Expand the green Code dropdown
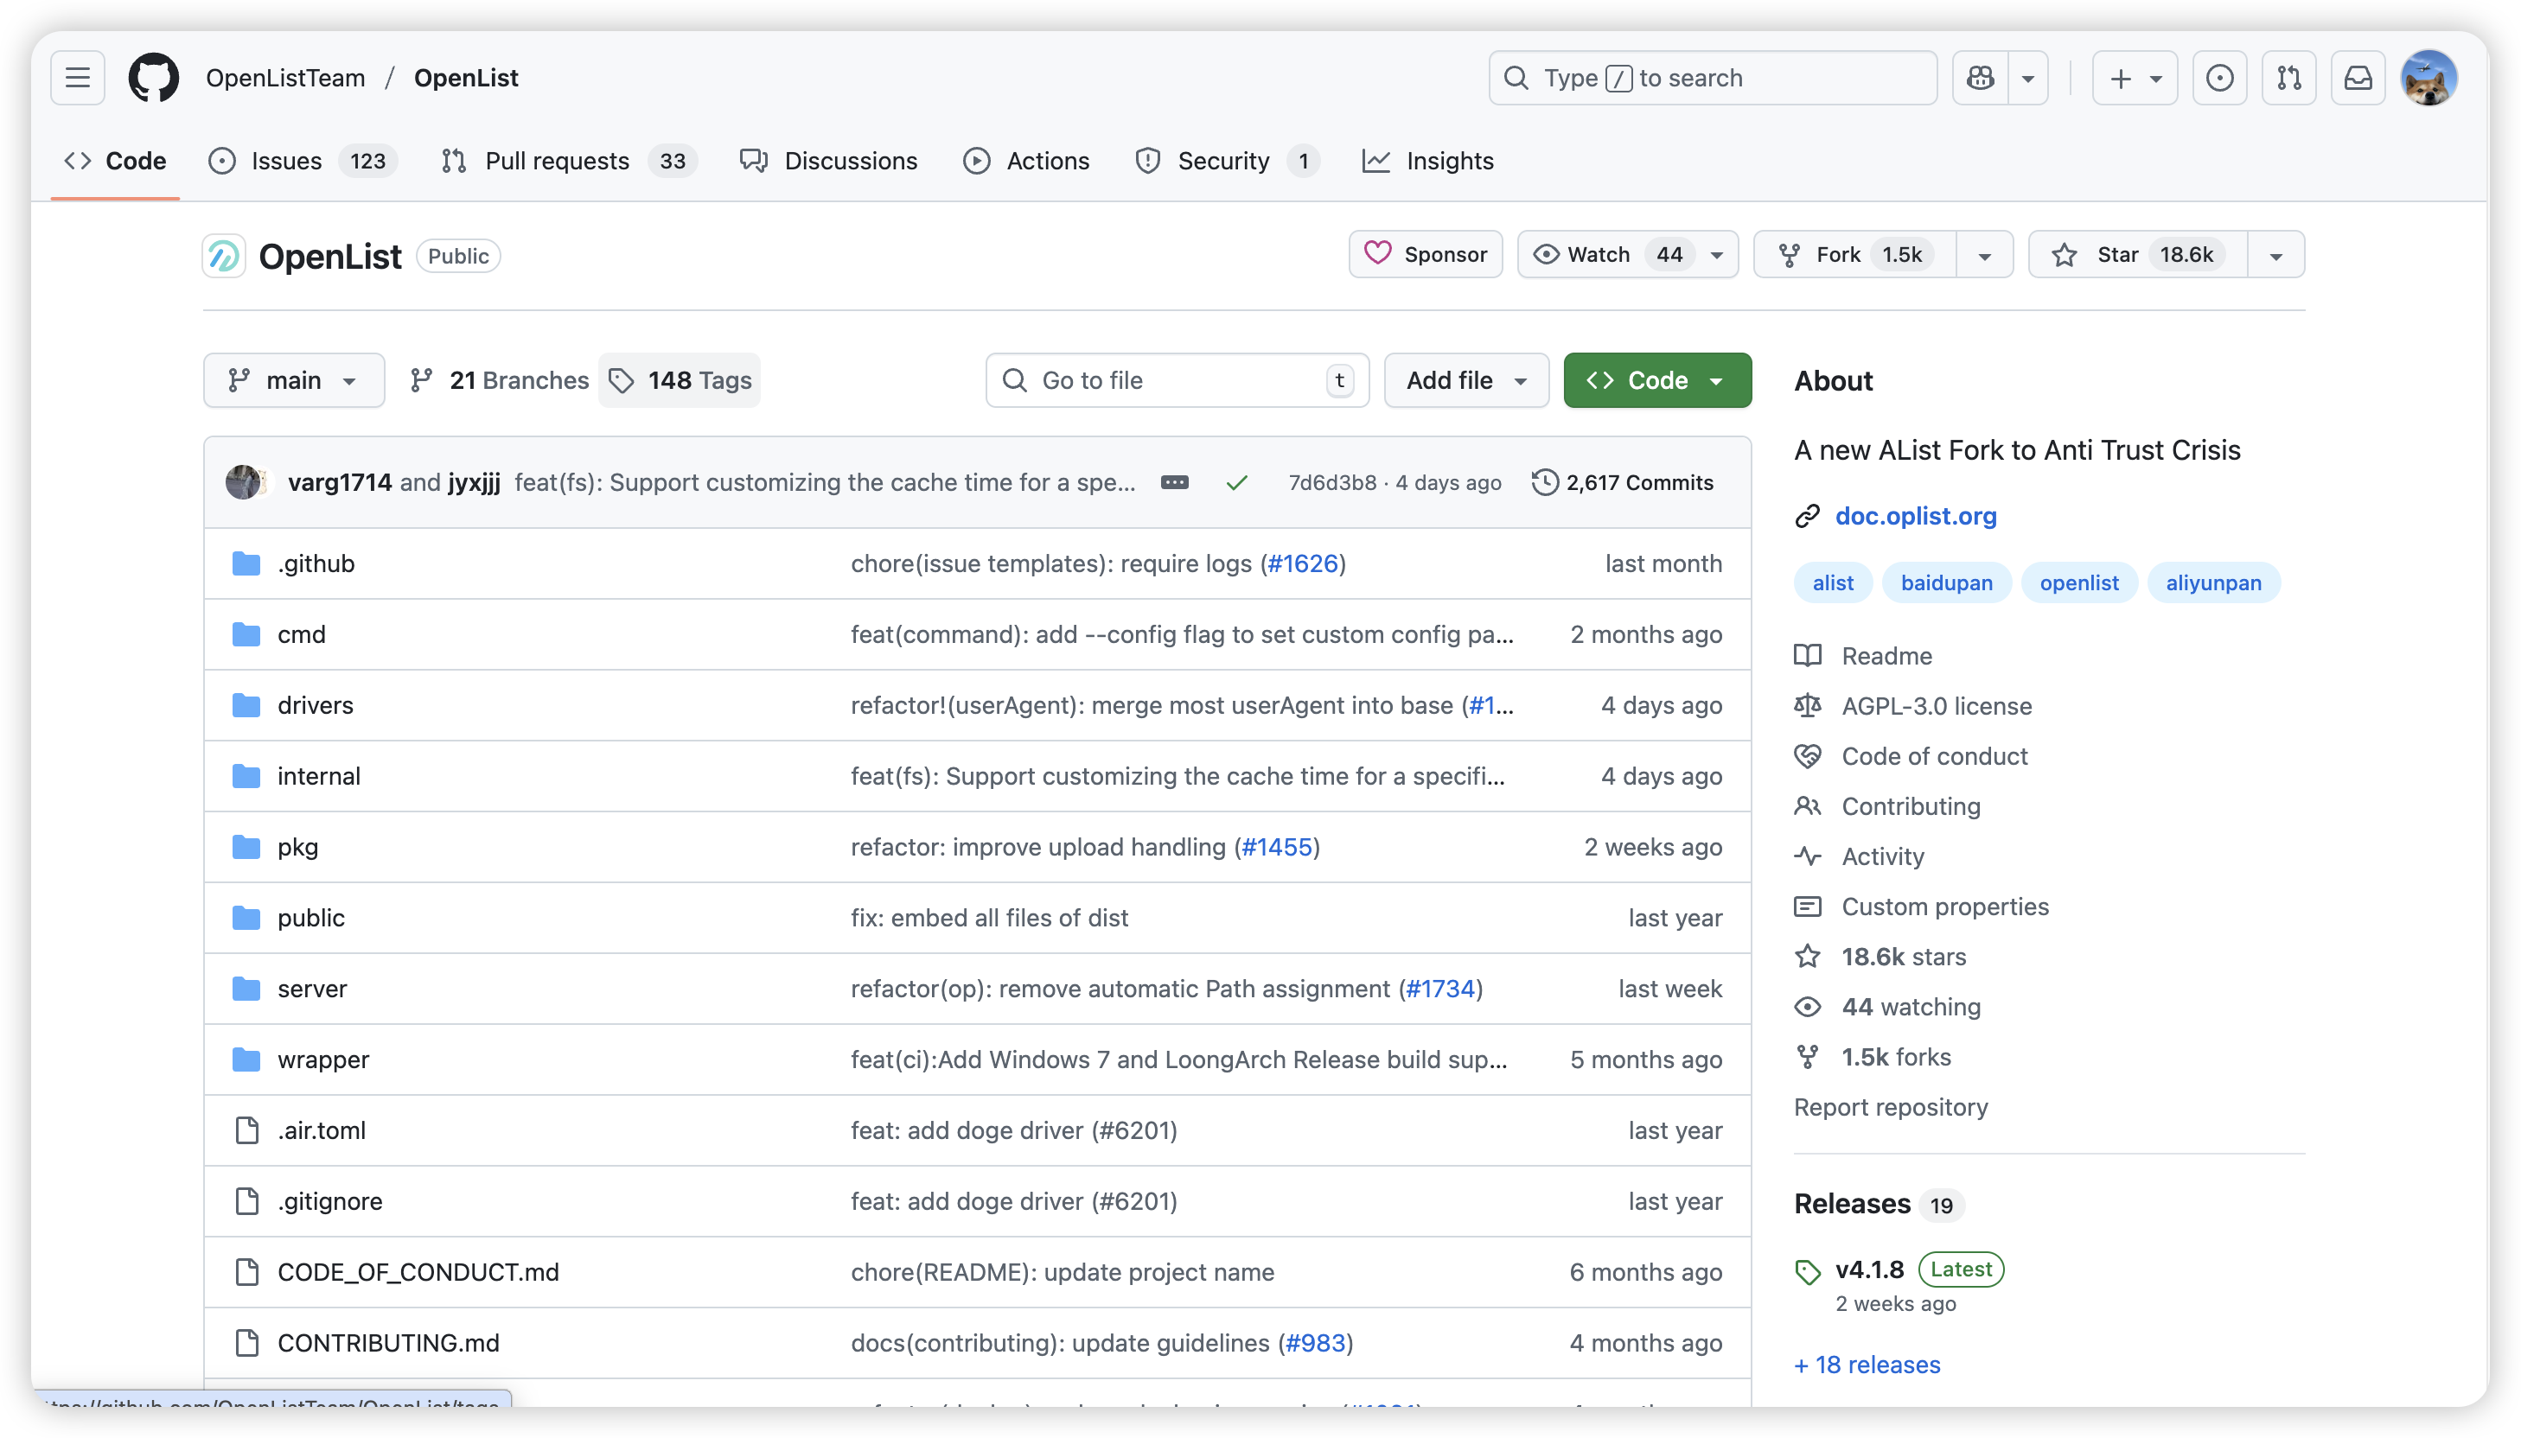Image resolution: width=2521 pixels, height=1438 pixels. click(x=1656, y=380)
